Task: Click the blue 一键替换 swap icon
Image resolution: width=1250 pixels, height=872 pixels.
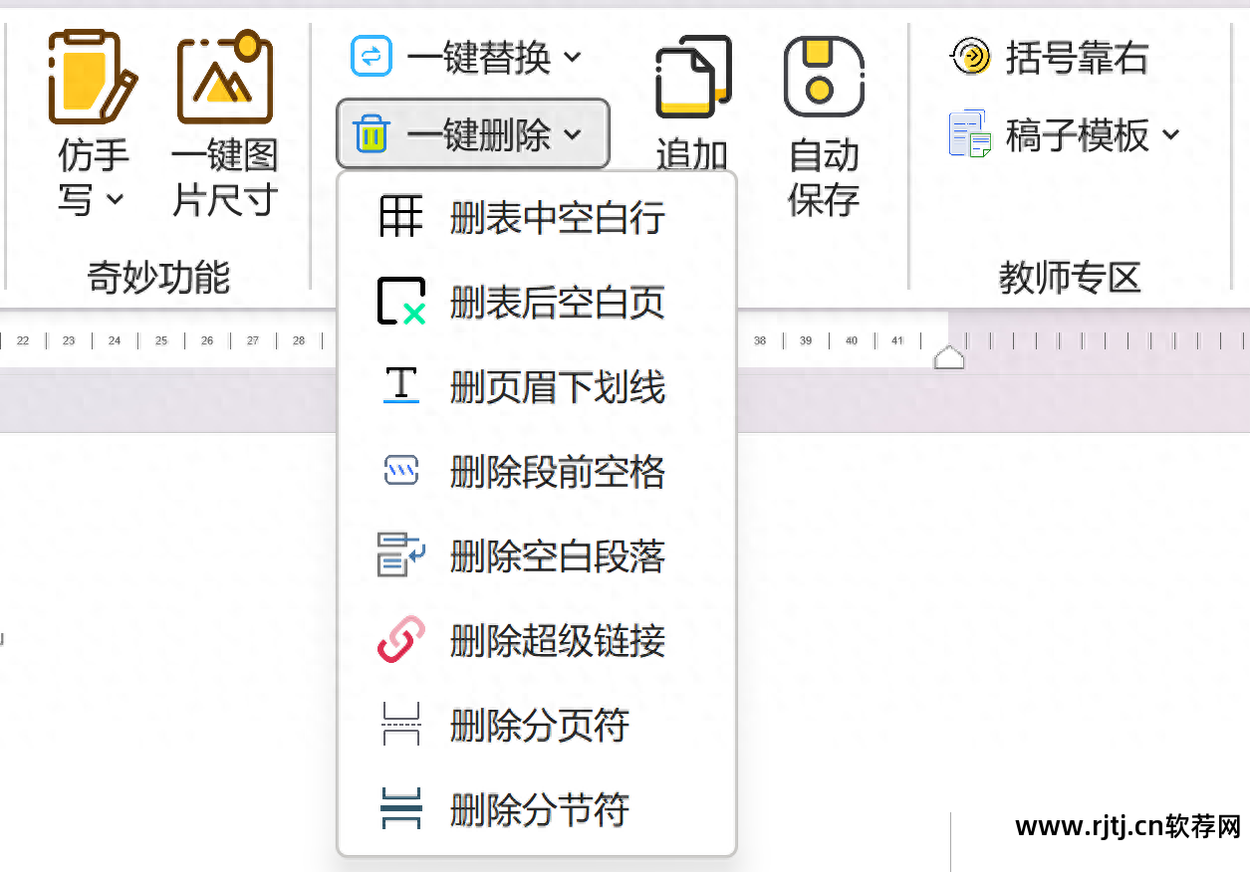Action: 370,56
